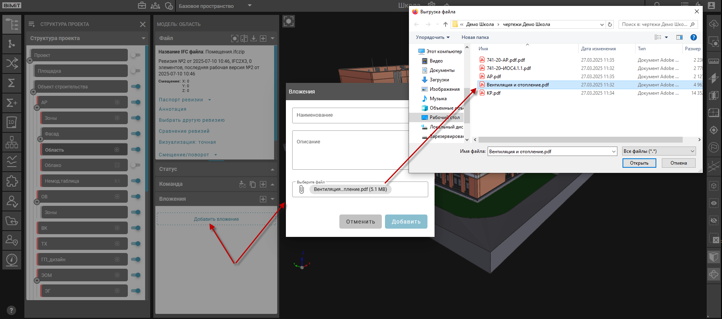This screenshot has width=722, height=319.
Task: Open the Упорядочить menu
Action: click(x=433, y=37)
